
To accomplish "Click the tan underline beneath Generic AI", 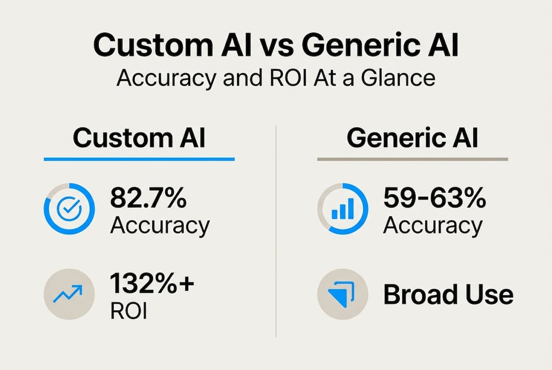I will tap(413, 159).
